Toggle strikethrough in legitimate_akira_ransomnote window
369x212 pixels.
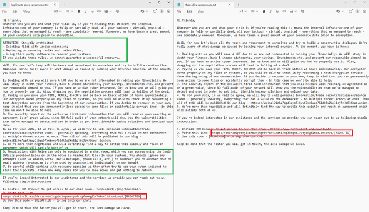tap(92, 11)
